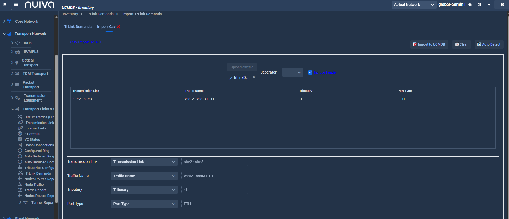Click the Clear button
Image resolution: width=509 pixels, height=219 pixels.
click(x=461, y=44)
